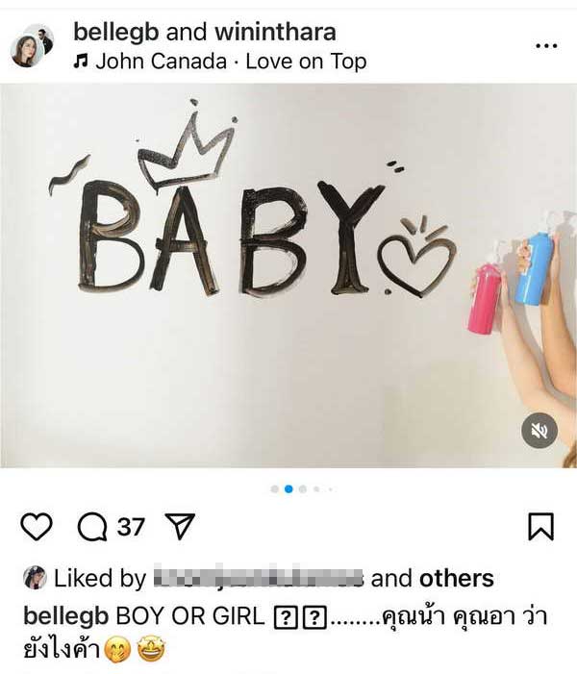The height and width of the screenshot is (674, 577).
Task: Open comments via the speech bubble icon
Action: pyautogui.click(x=92, y=527)
